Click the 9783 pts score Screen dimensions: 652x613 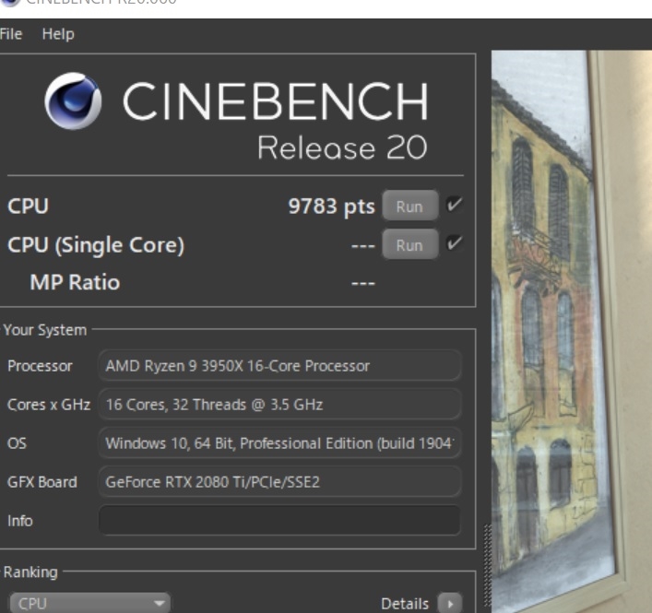point(331,206)
